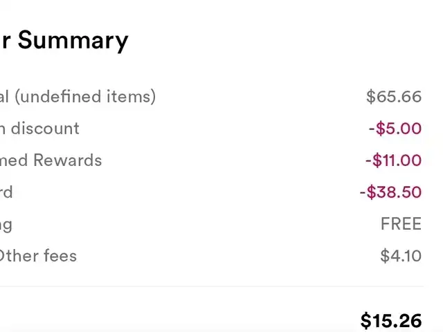Click the 'discount' row label
Screen dimensions: 443x332
click(45, 129)
